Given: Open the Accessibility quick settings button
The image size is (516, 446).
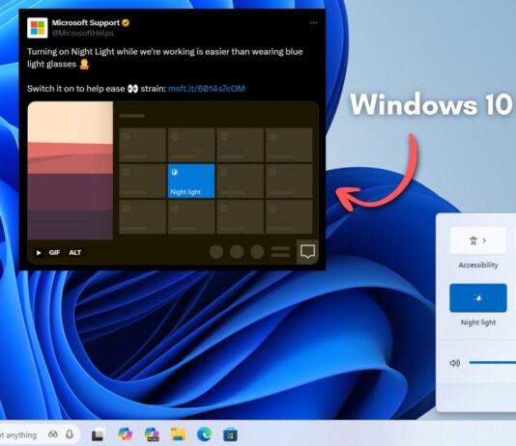Looking at the screenshot, I should point(477,240).
